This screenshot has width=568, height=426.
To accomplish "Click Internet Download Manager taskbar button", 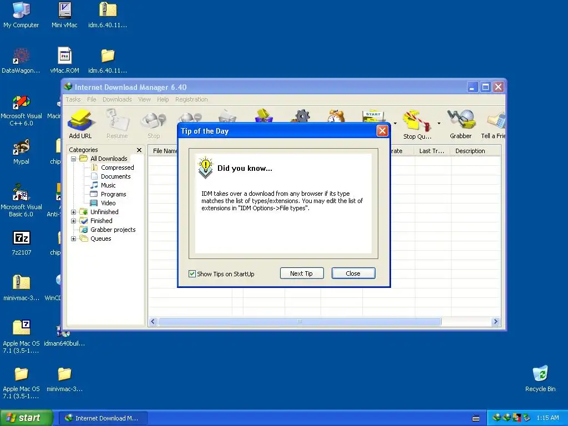I will [103, 418].
